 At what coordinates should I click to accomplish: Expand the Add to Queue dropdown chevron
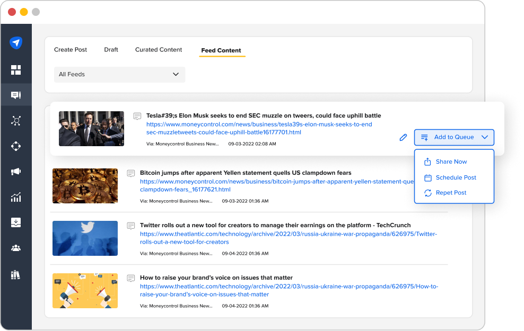pyautogui.click(x=484, y=137)
